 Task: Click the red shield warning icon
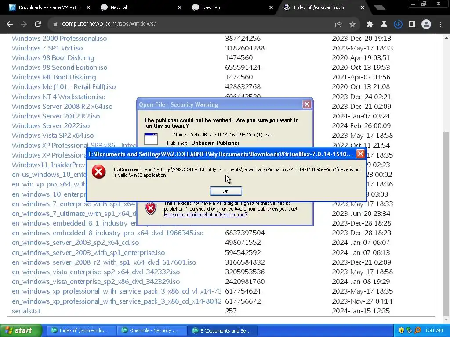[x=151, y=208]
